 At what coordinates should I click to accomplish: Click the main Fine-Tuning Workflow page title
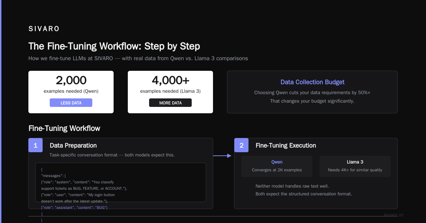(114, 46)
